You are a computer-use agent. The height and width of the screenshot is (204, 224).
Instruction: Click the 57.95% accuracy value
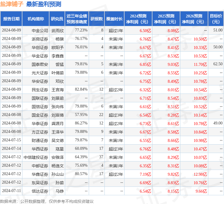(x=81, y=115)
